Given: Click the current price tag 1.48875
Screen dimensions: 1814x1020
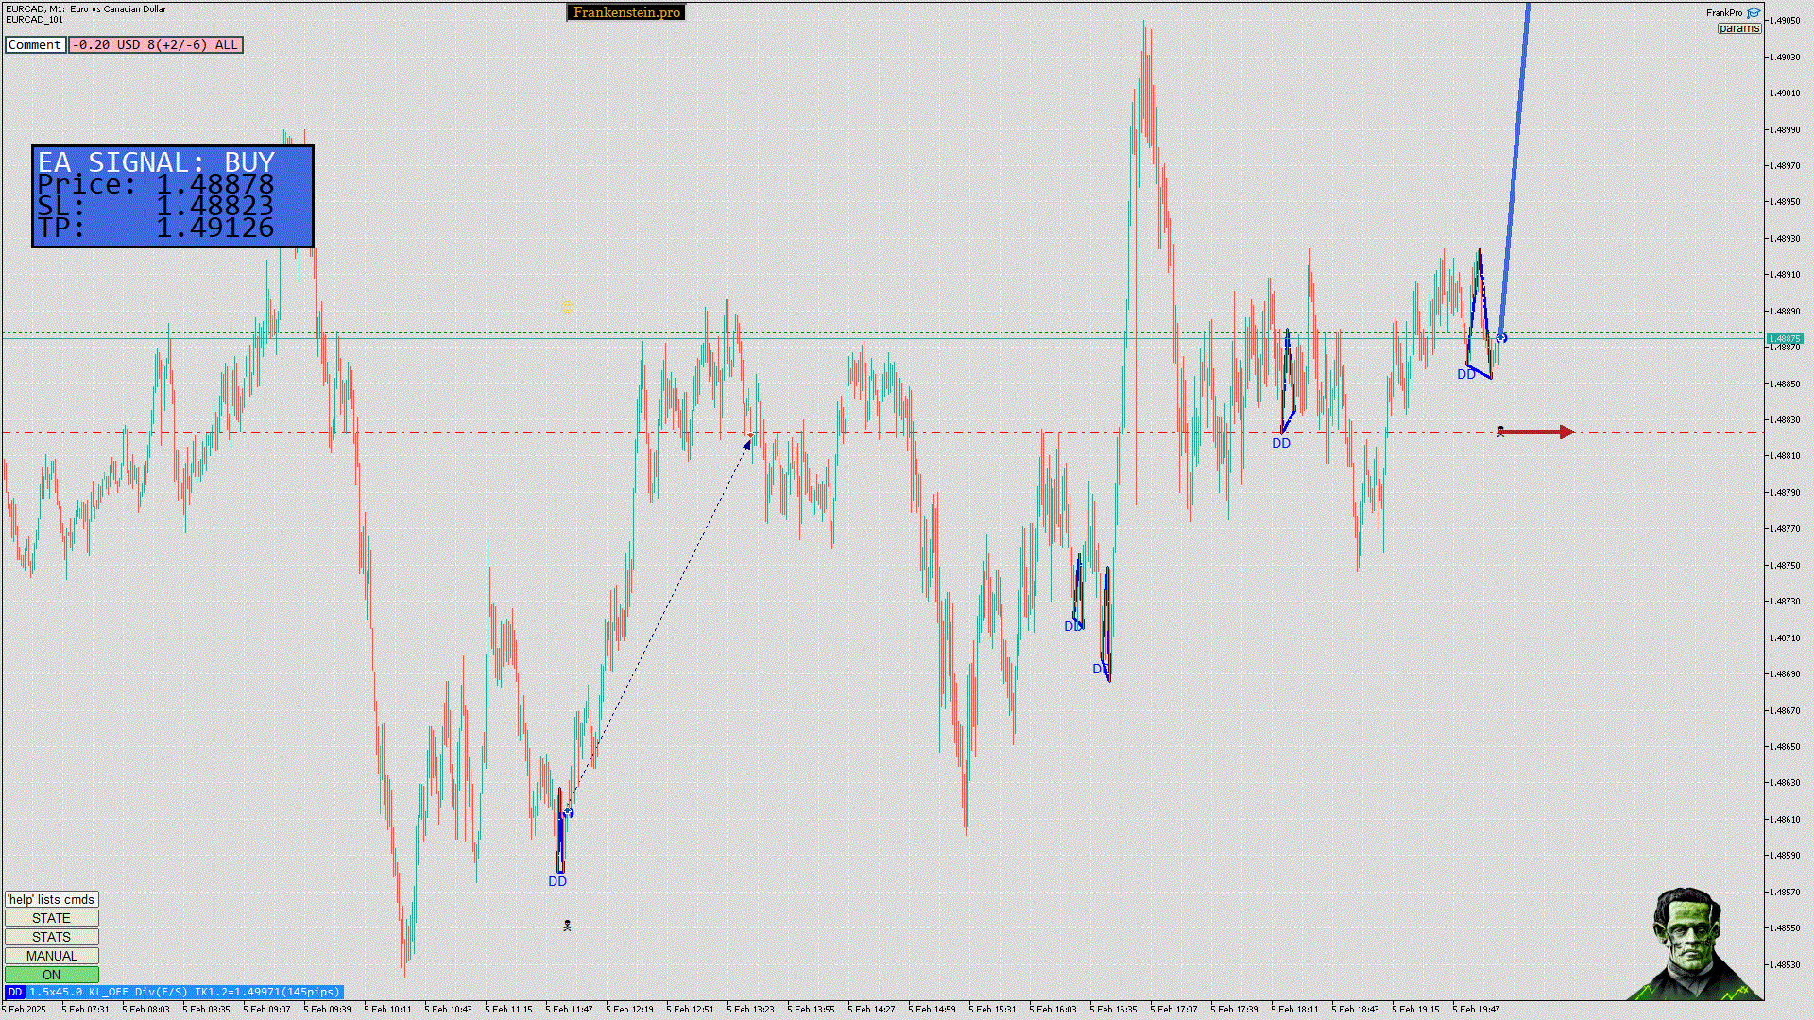Looking at the screenshot, I should point(1785,338).
